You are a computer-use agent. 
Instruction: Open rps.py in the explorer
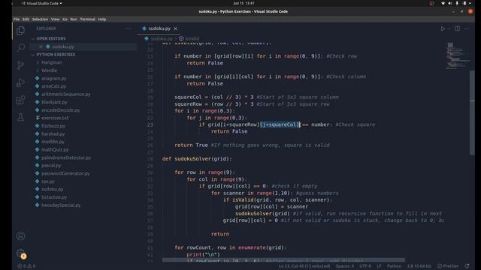pos(48,181)
